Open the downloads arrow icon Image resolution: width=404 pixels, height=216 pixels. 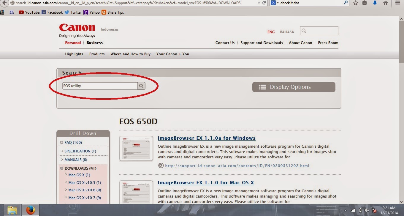tap(375, 3)
